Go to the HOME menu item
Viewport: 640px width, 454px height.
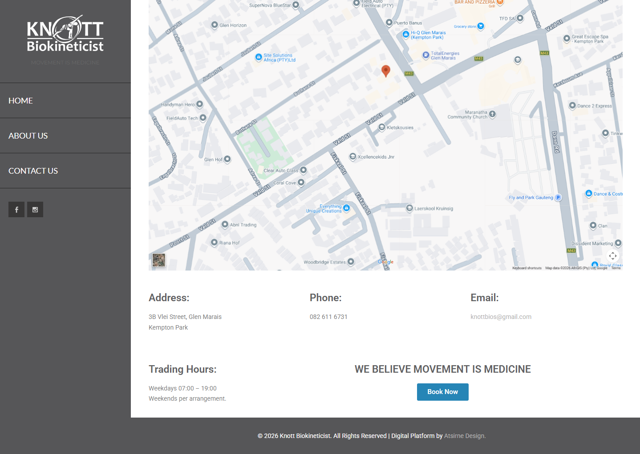(21, 101)
